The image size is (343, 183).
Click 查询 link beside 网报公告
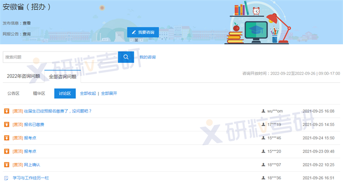coord(26,34)
